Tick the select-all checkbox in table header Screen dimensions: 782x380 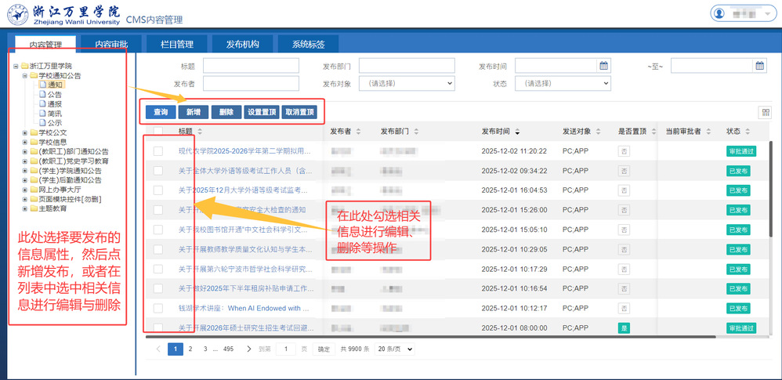(158, 132)
